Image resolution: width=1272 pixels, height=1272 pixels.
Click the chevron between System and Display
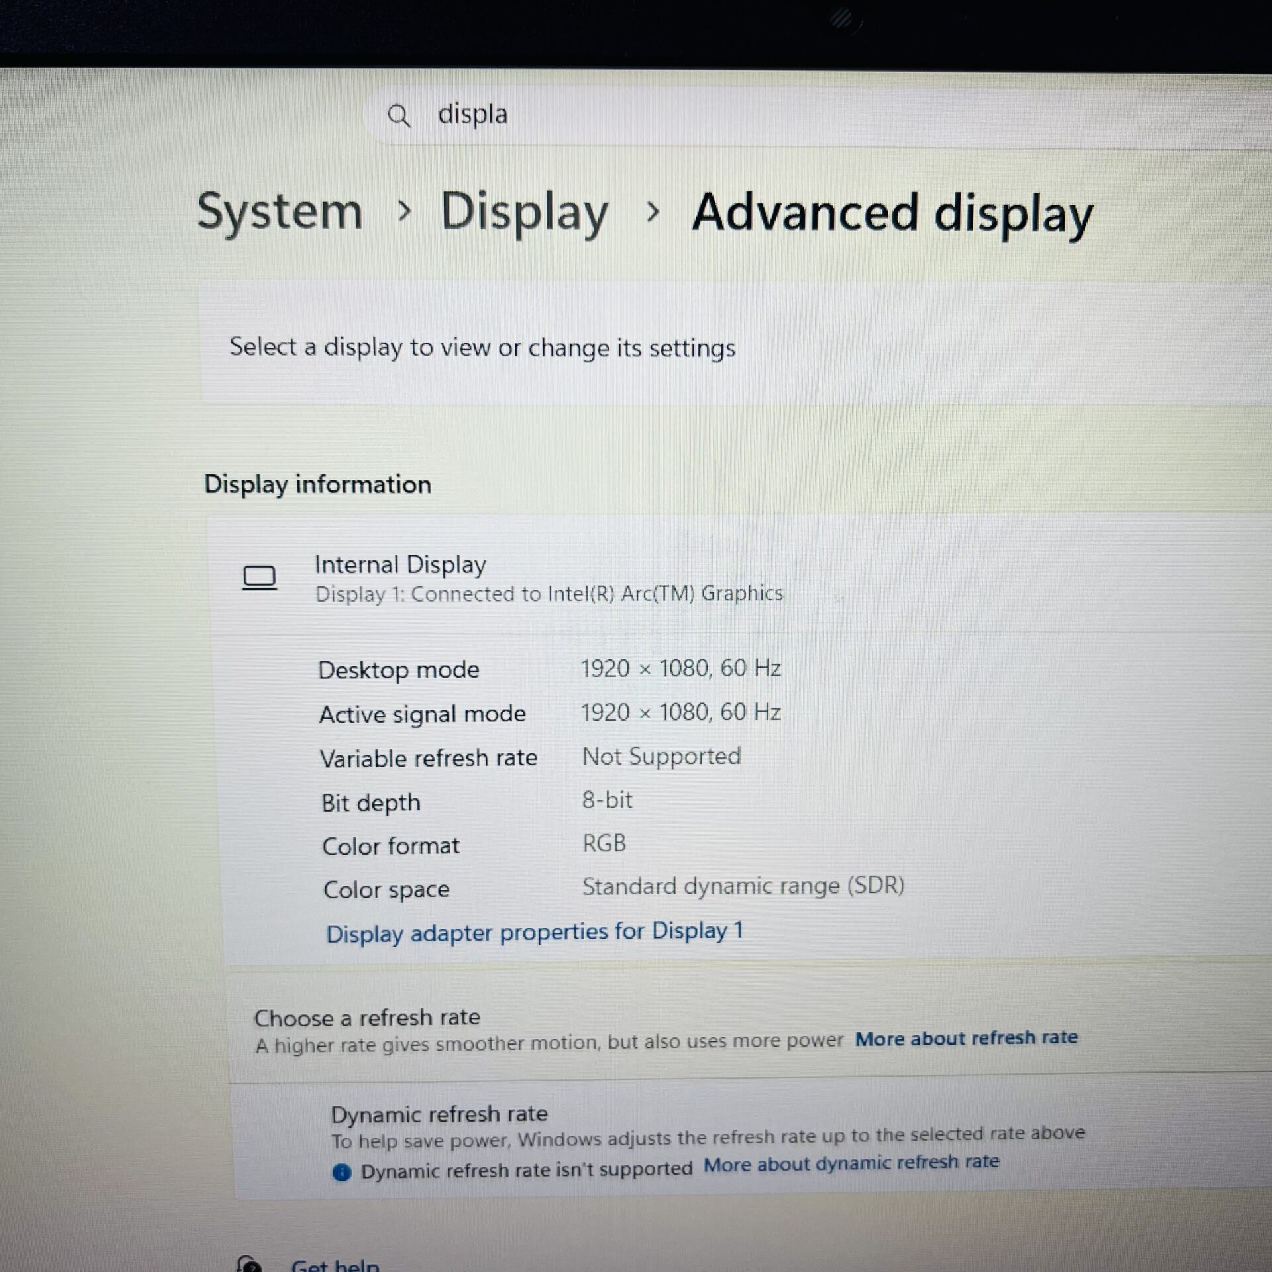(404, 212)
